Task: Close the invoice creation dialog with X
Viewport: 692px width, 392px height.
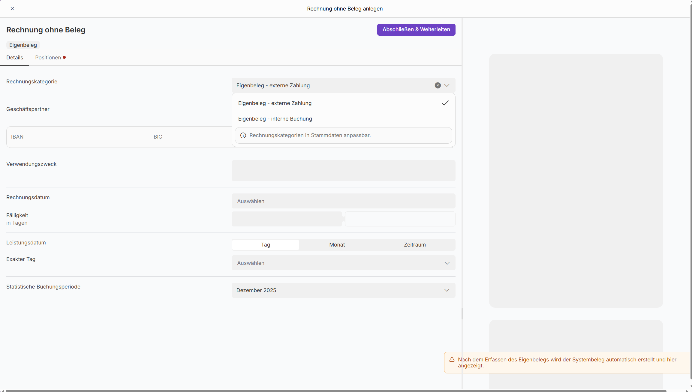Action: (12, 9)
